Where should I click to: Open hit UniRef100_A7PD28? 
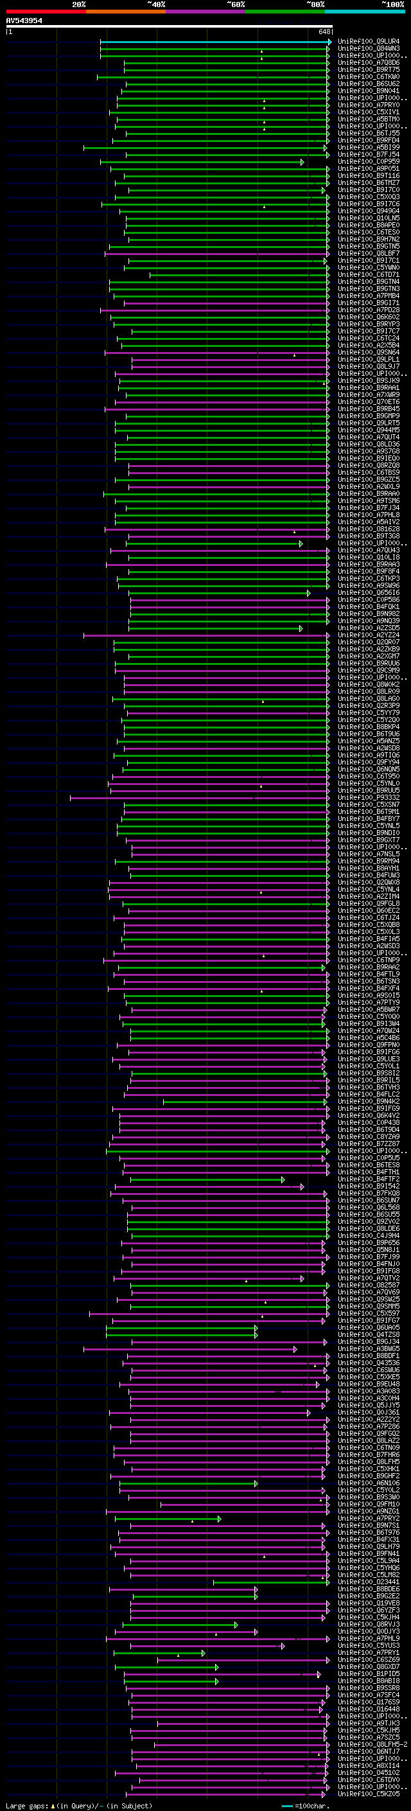point(368,310)
